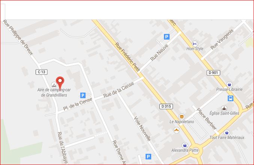
Task: Open the Le Napoletano place label
Action: [182, 122]
